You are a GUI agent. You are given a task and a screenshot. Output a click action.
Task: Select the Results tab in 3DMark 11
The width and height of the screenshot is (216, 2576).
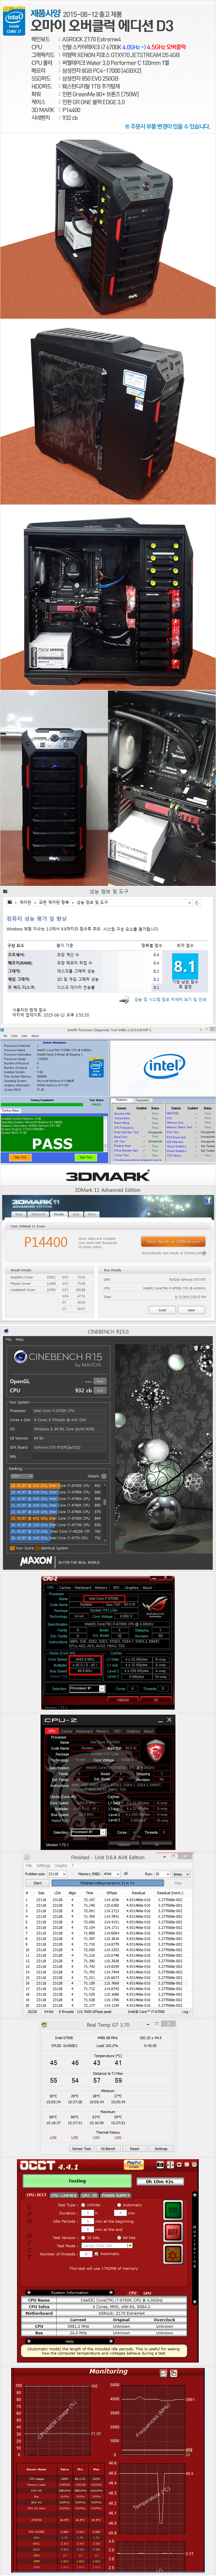tap(59, 1214)
